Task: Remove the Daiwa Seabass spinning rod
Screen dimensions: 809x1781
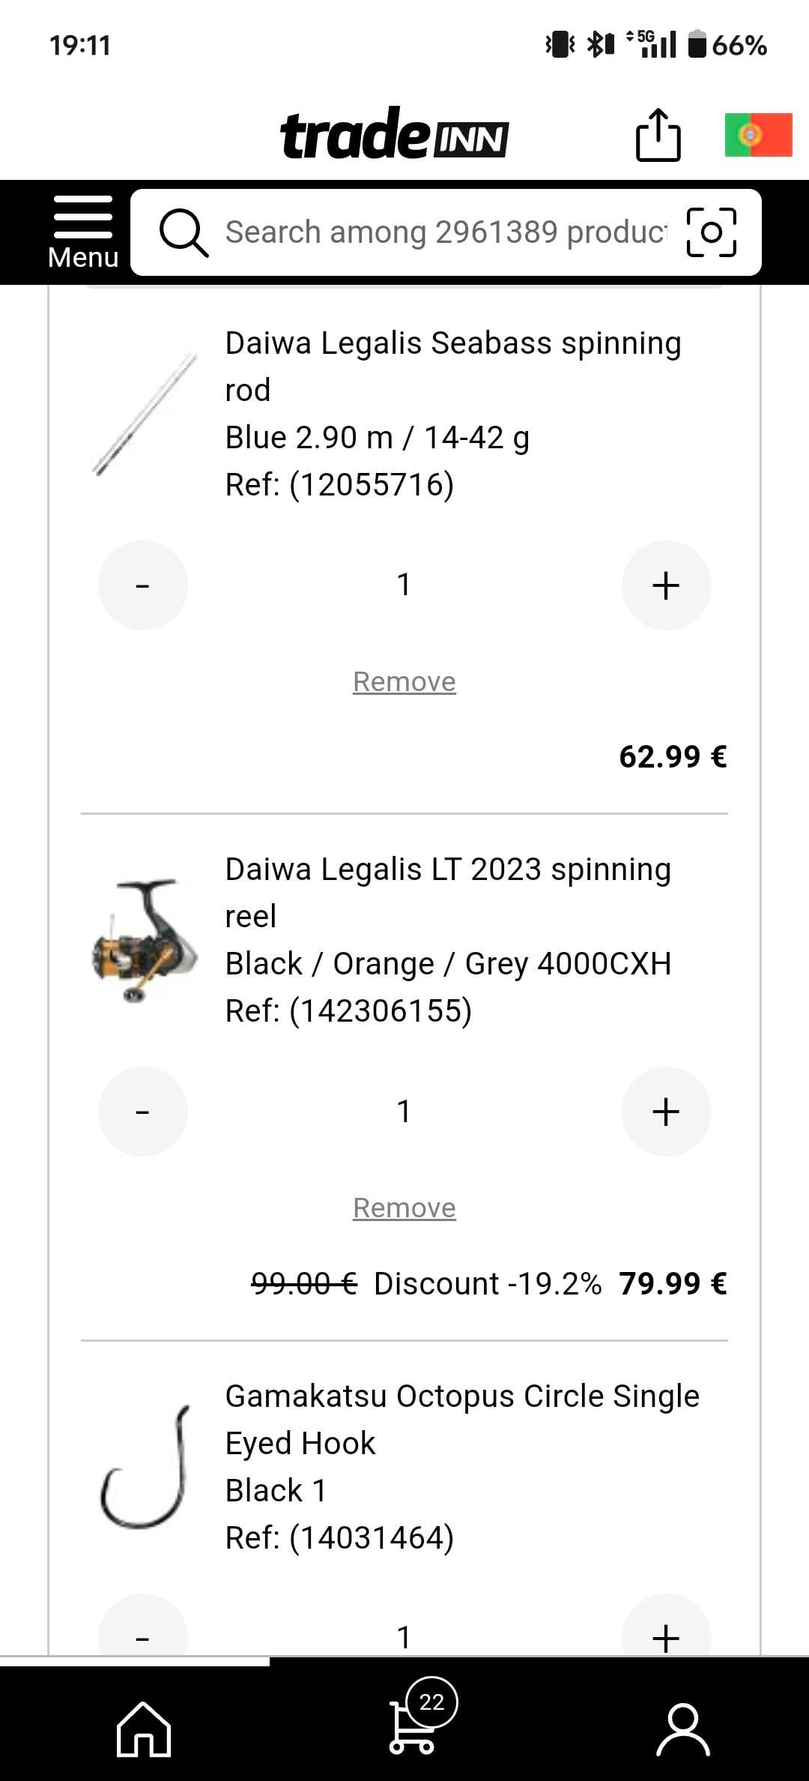Action: tap(404, 682)
